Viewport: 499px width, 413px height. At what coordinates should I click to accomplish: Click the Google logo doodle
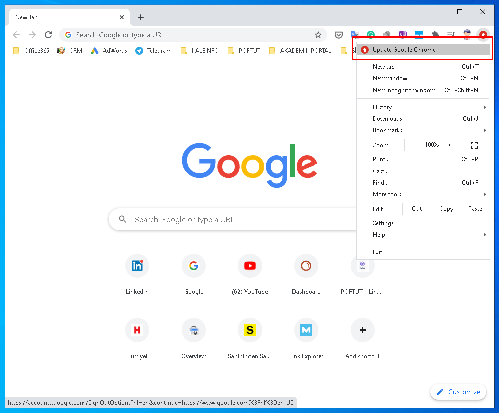pos(249,165)
